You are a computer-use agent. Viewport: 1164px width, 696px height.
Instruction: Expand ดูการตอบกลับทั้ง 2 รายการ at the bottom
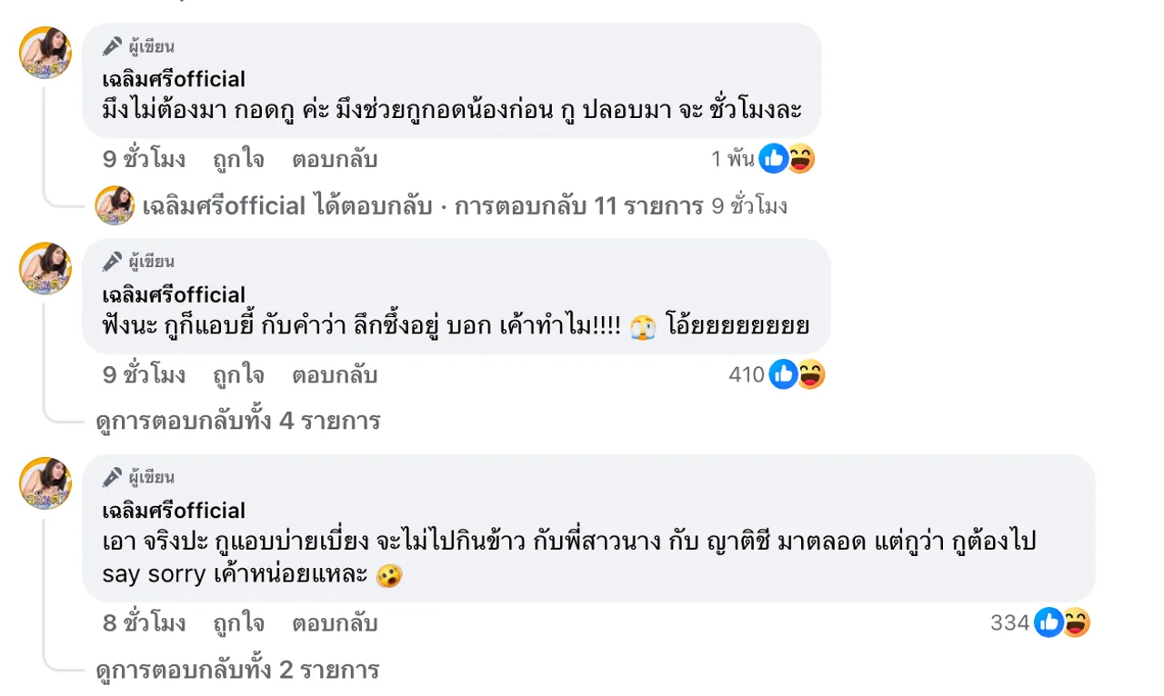pos(236,670)
